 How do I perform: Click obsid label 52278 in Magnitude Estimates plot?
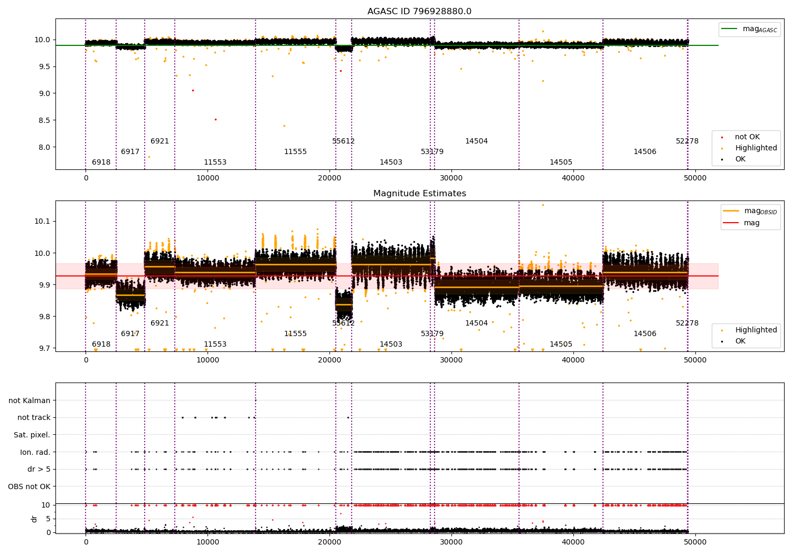point(687,323)
